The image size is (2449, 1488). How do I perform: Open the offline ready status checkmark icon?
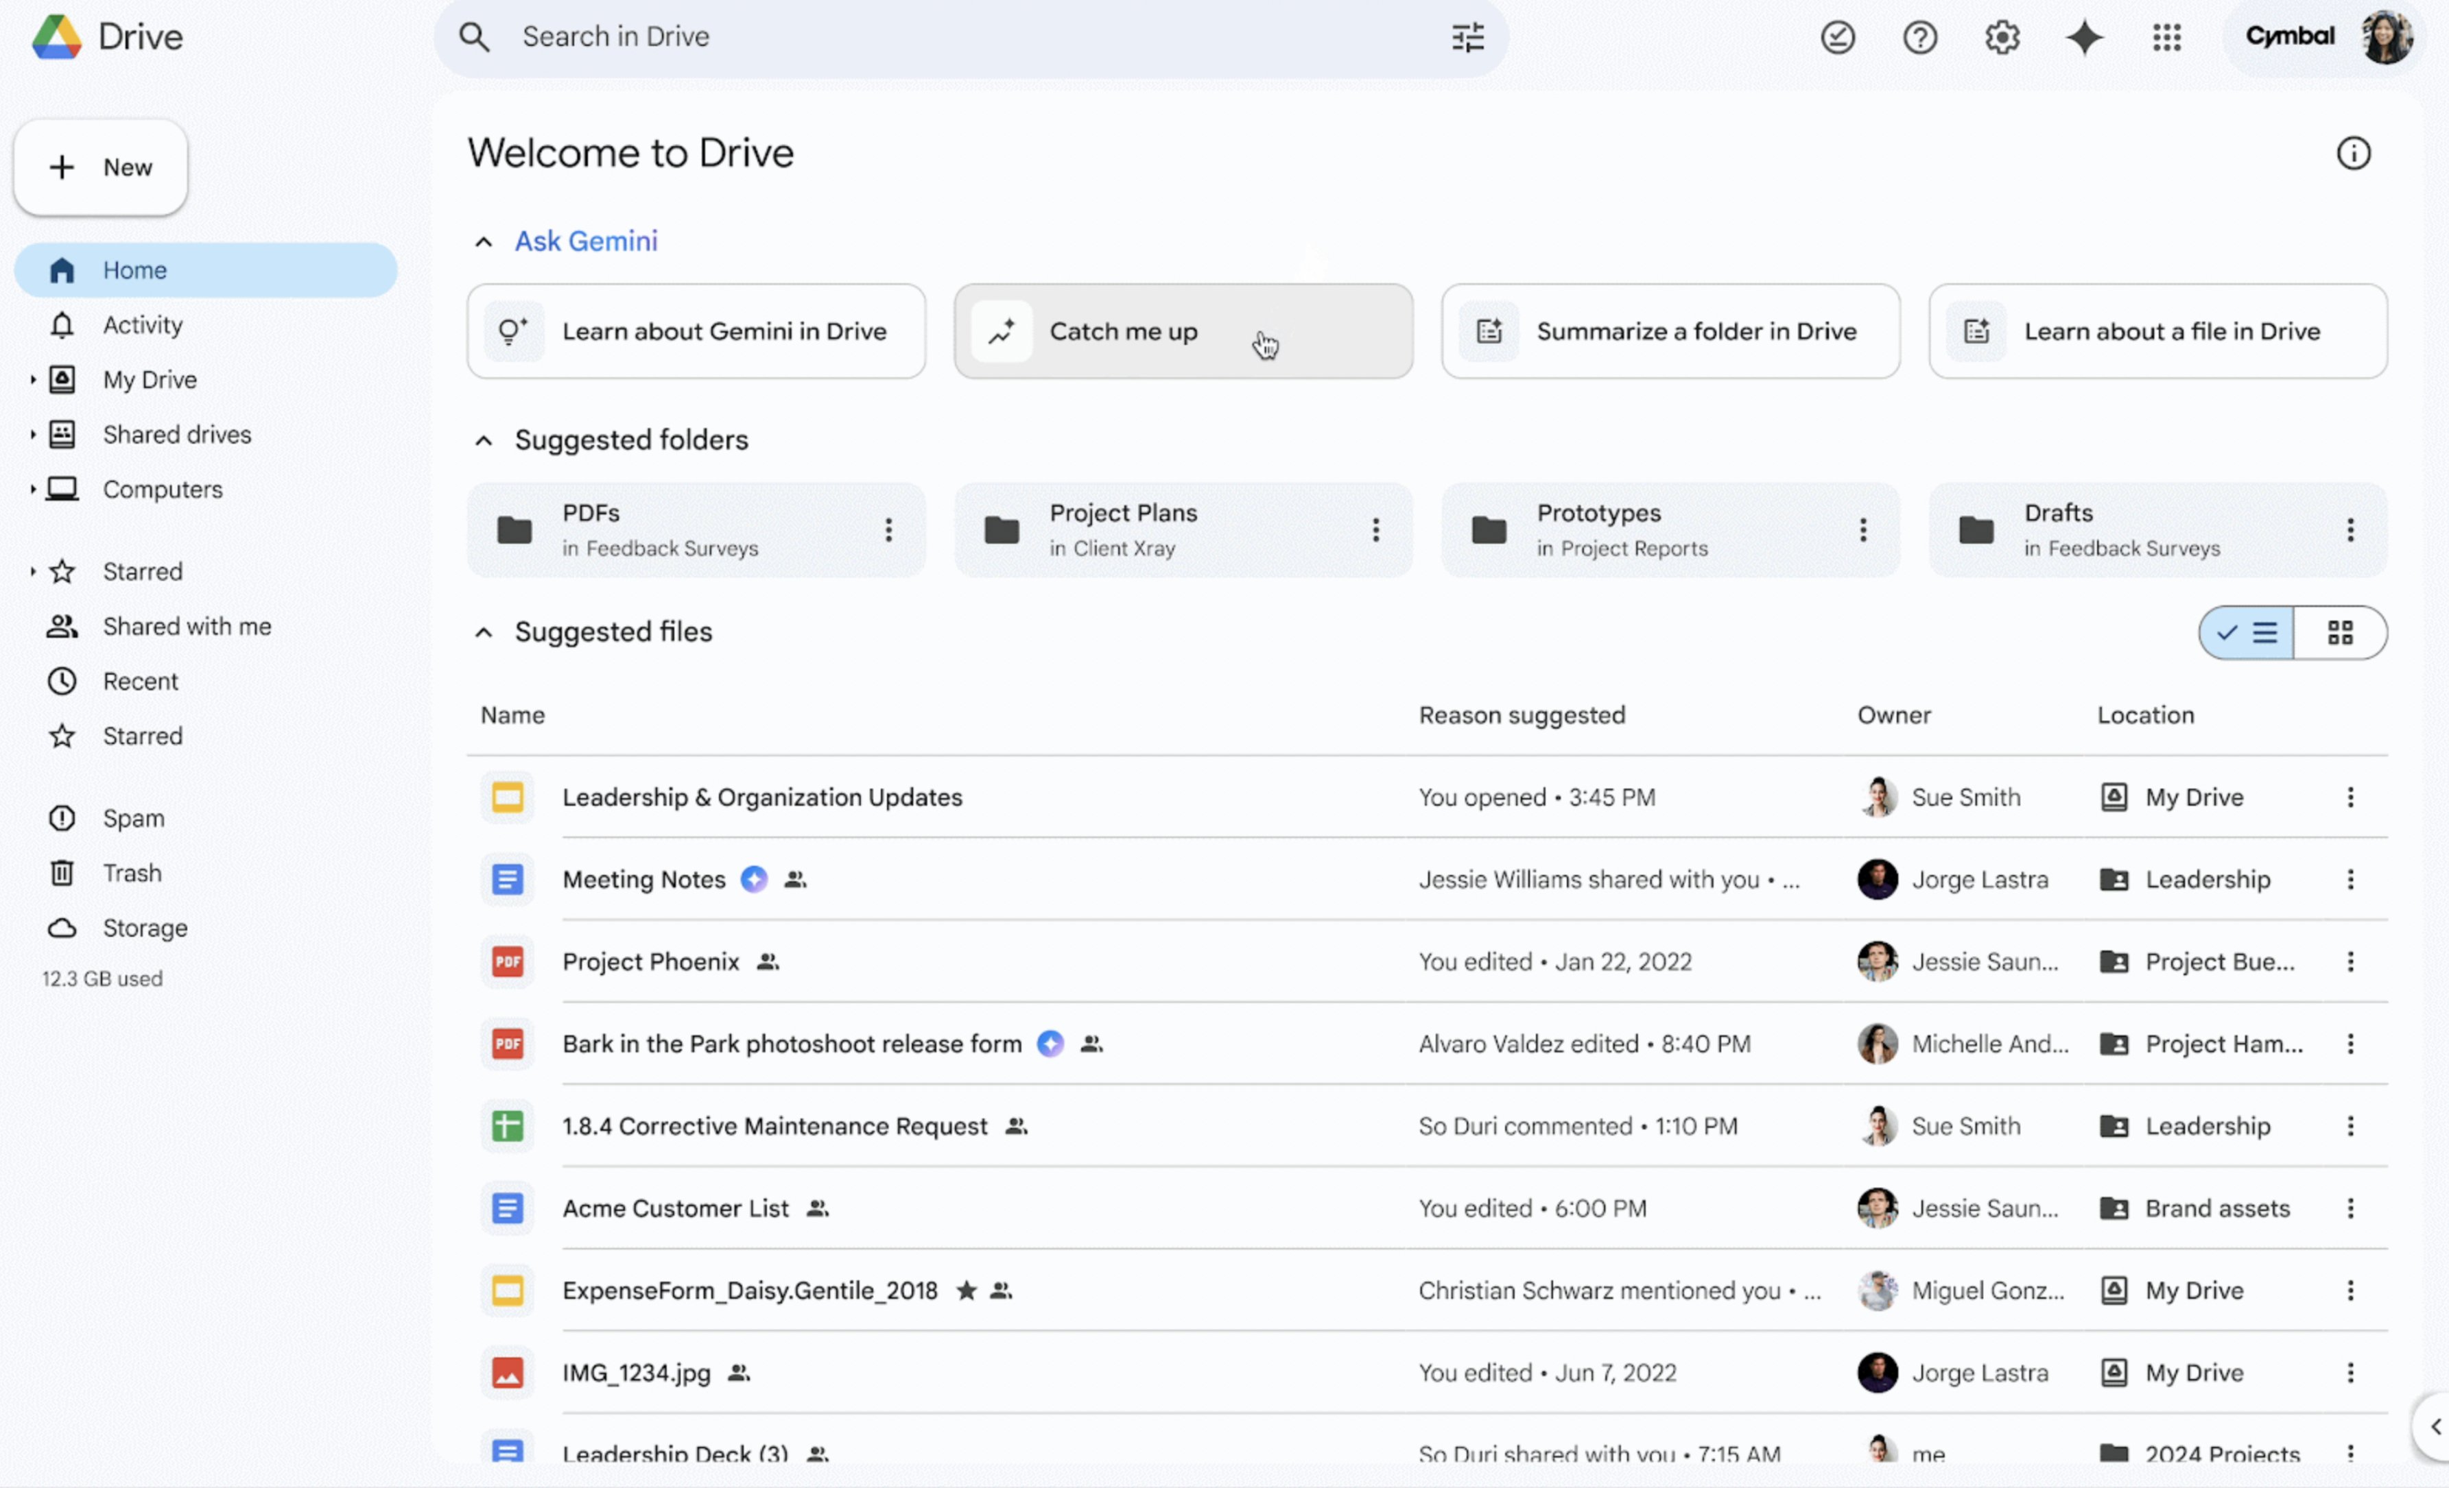coord(1838,38)
